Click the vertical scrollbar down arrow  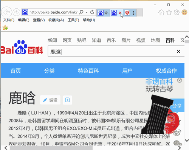coord(187,140)
